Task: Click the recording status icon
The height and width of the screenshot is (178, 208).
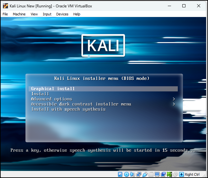Action: [x=163, y=174]
